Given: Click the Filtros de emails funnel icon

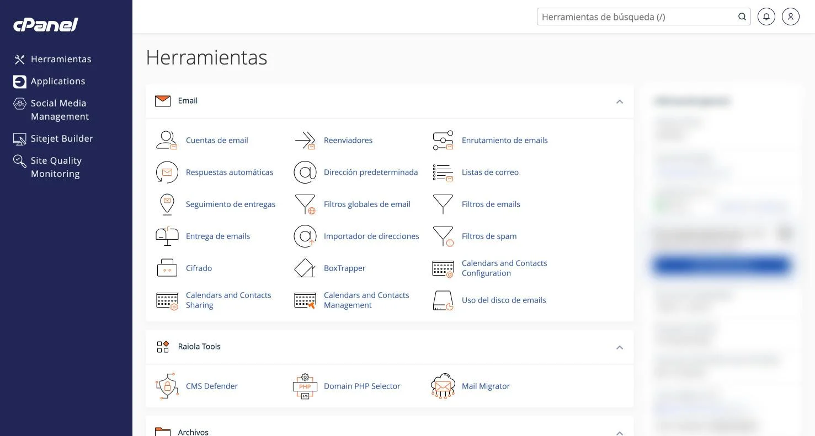Looking at the screenshot, I should (x=443, y=204).
